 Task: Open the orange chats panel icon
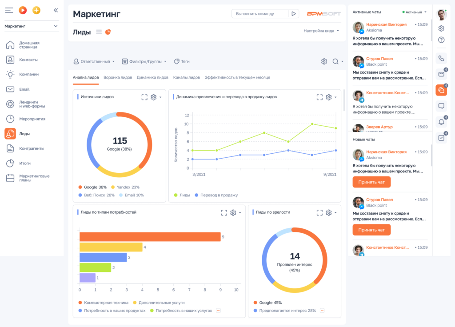pos(441,90)
